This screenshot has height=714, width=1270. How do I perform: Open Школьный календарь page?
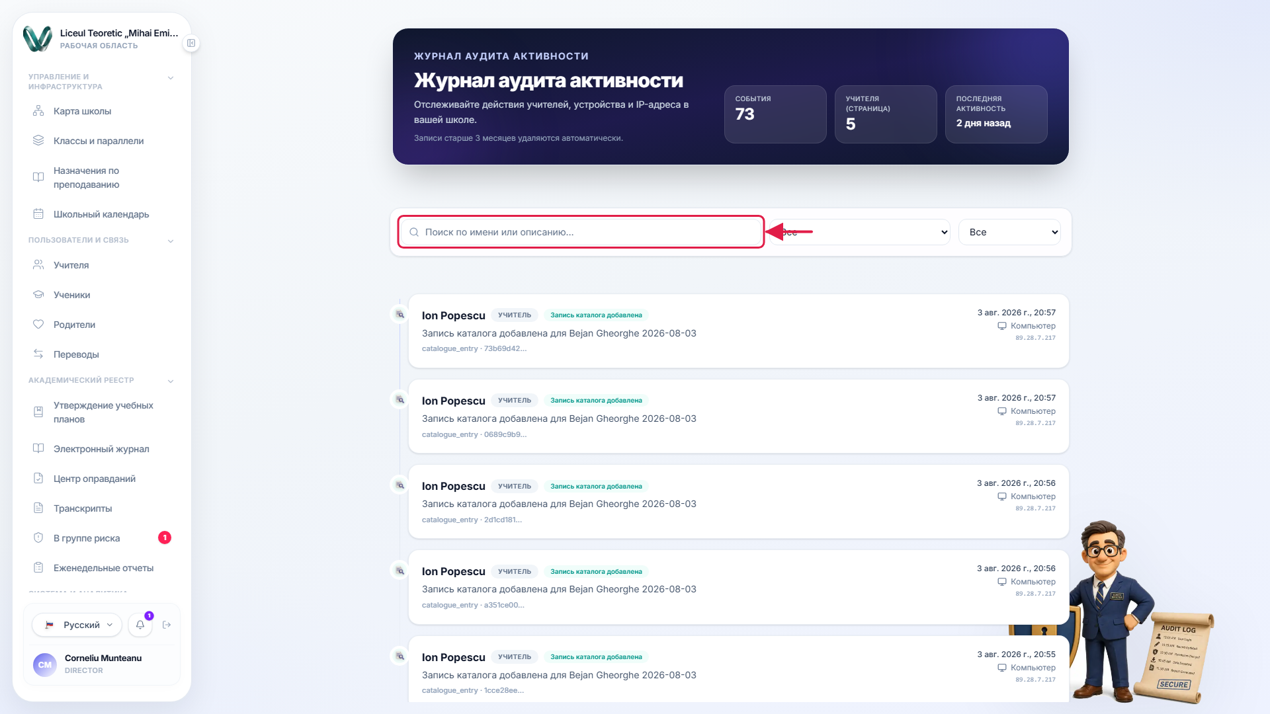point(102,214)
